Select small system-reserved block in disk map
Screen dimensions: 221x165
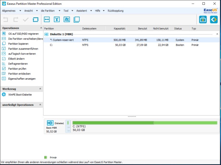68,126
